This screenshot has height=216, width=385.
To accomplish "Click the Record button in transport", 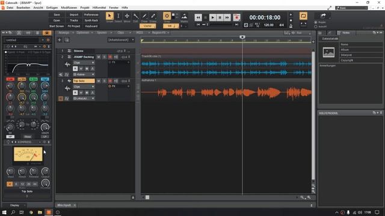I will pos(236,17).
